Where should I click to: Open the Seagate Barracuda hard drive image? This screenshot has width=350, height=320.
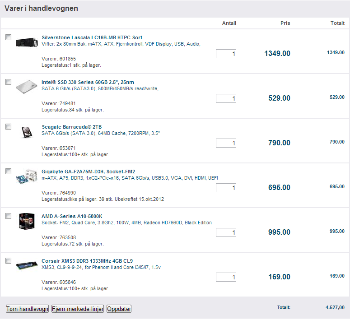pyautogui.click(x=27, y=132)
